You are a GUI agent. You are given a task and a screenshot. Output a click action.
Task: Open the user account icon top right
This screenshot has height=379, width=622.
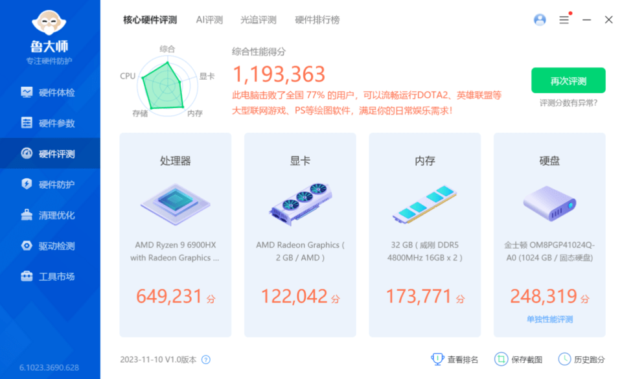click(x=540, y=19)
